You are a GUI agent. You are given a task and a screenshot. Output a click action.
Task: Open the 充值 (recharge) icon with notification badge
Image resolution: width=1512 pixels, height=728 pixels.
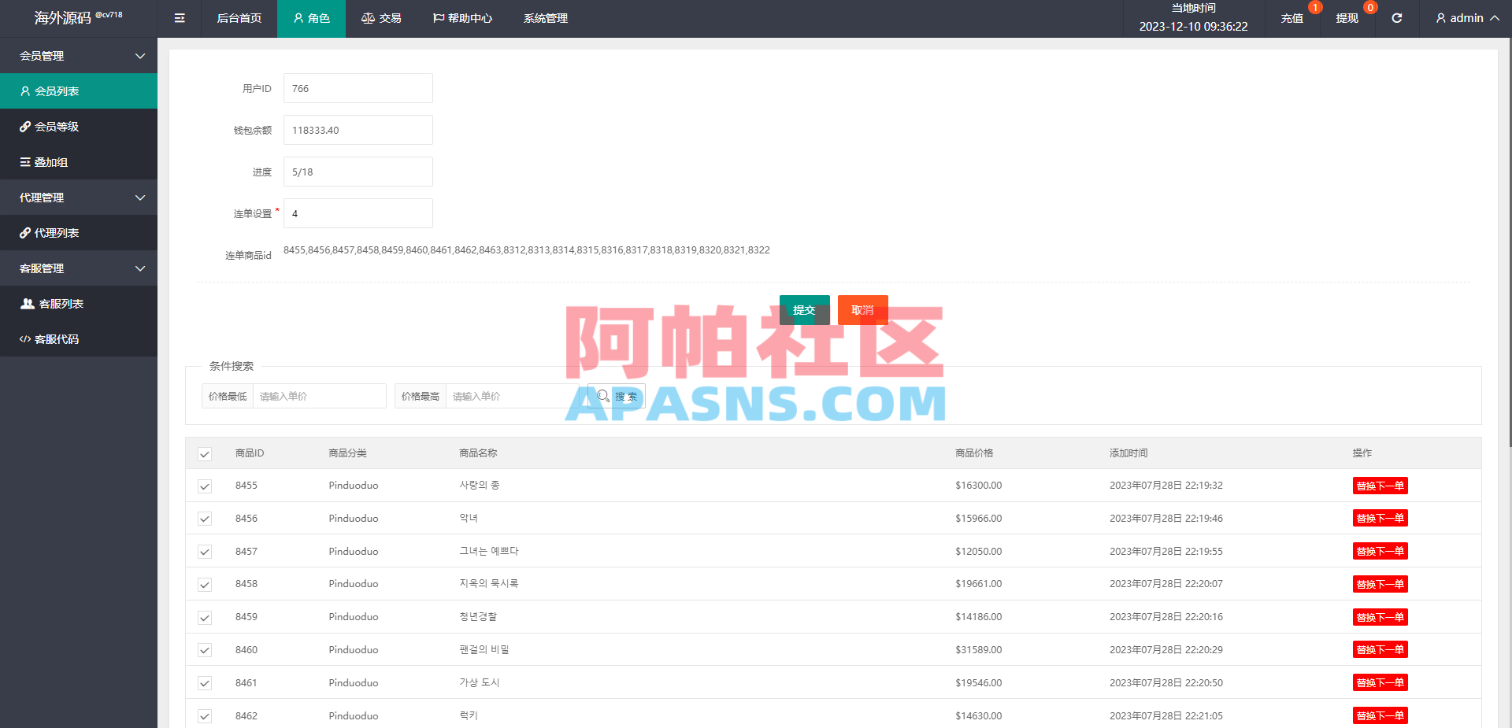pyautogui.click(x=1291, y=18)
